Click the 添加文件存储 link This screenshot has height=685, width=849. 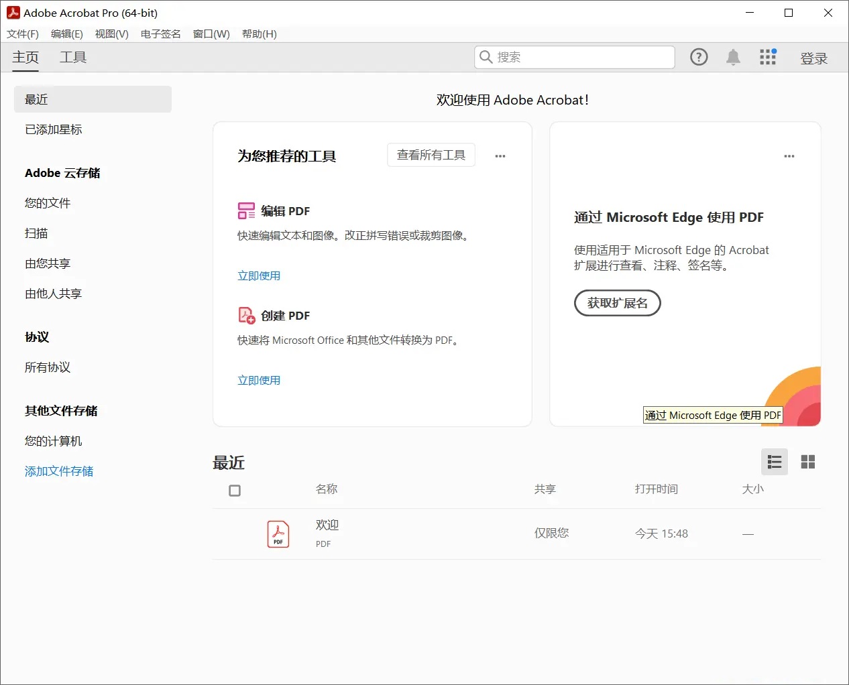[x=59, y=471]
